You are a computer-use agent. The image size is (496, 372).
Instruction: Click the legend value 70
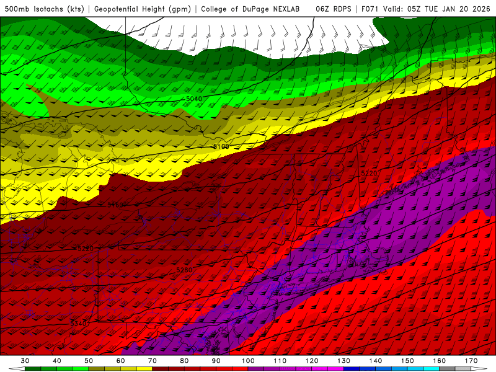pos(153,361)
